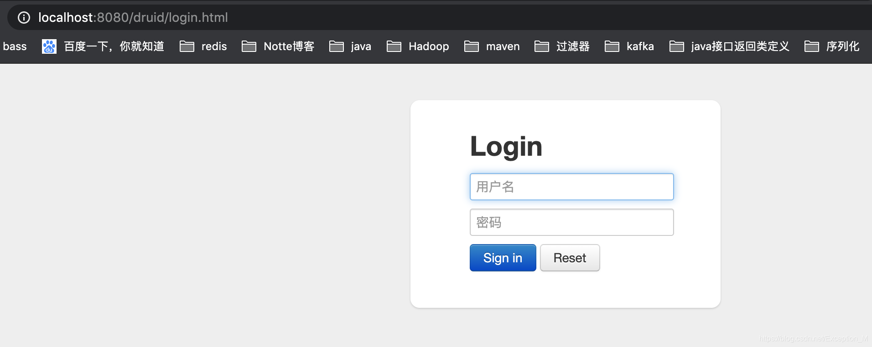Click the Login heading text
The height and width of the screenshot is (347, 872).
tap(506, 147)
